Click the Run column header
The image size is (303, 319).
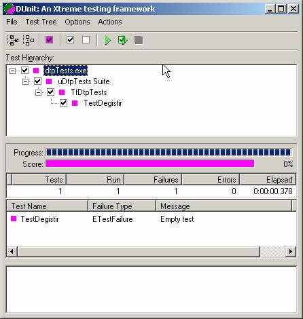(x=95, y=180)
